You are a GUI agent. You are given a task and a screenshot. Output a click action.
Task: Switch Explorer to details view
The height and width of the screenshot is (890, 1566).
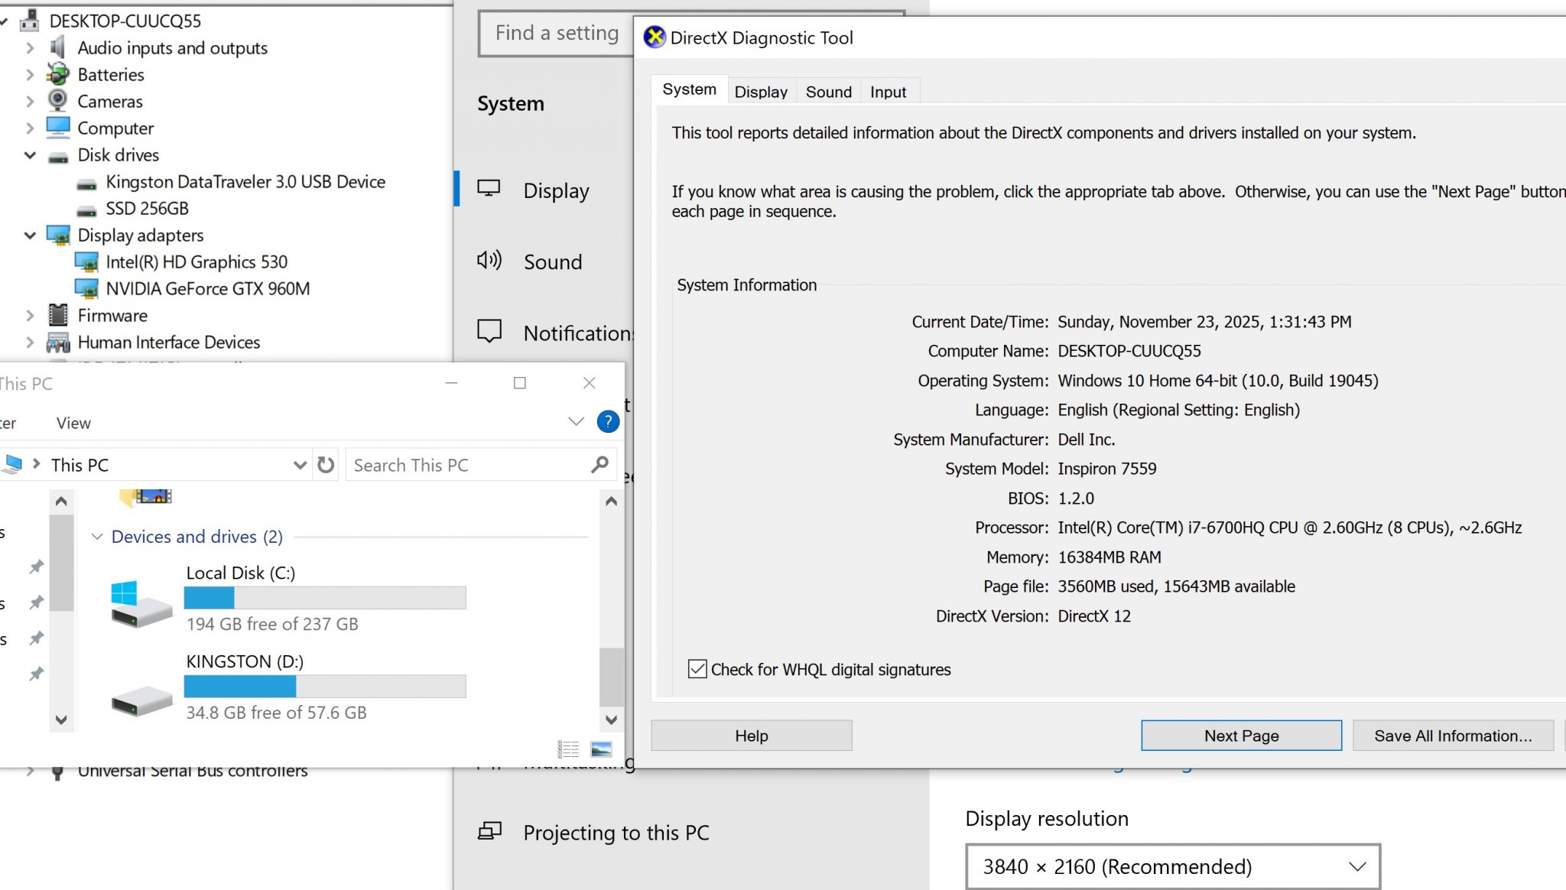coord(568,749)
